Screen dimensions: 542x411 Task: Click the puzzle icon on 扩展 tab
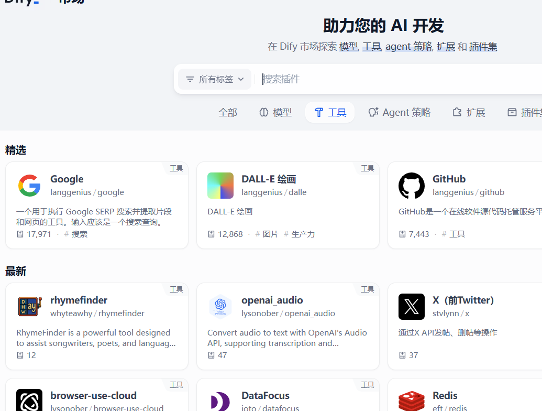click(457, 112)
